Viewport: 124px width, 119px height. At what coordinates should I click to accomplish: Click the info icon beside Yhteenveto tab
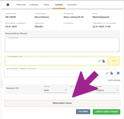click(8, 5)
